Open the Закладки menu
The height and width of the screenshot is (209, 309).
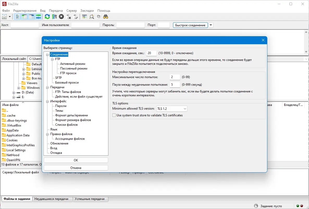tap(87, 11)
